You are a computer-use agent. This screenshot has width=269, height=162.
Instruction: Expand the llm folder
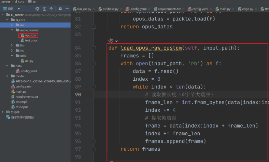12,45
